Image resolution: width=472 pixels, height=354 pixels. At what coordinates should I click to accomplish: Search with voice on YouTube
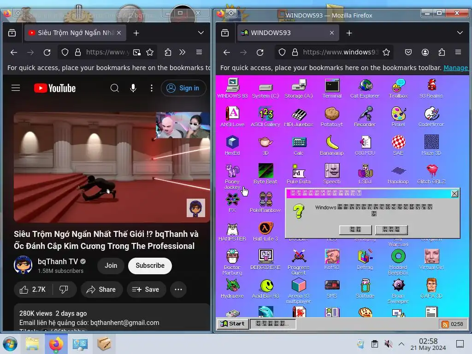tap(133, 88)
